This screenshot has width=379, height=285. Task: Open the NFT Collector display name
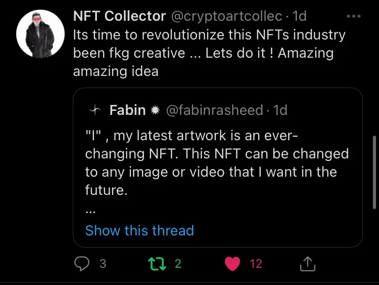click(x=119, y=16)
